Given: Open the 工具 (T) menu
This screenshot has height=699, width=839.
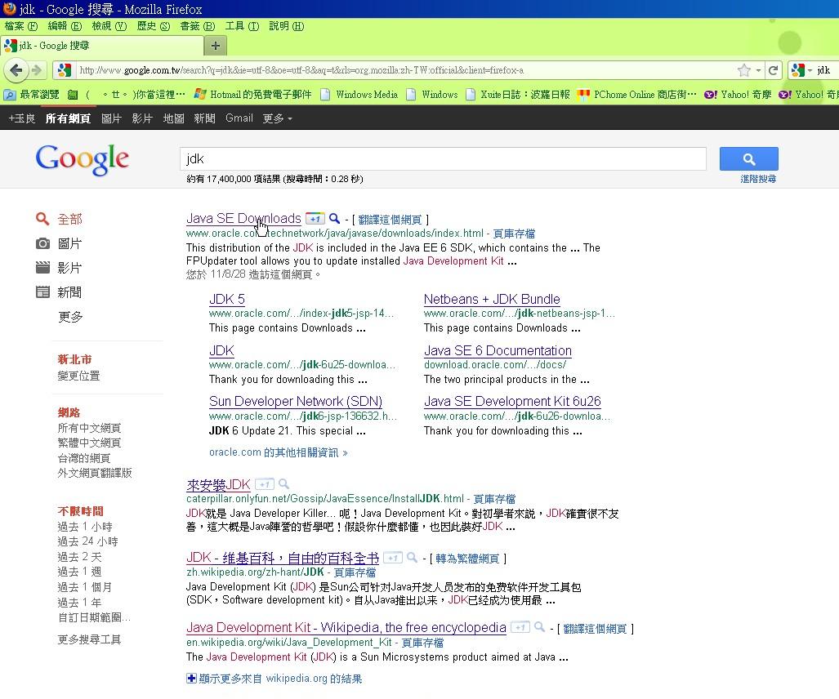Looking at the screenshot, I should [242, 26].
